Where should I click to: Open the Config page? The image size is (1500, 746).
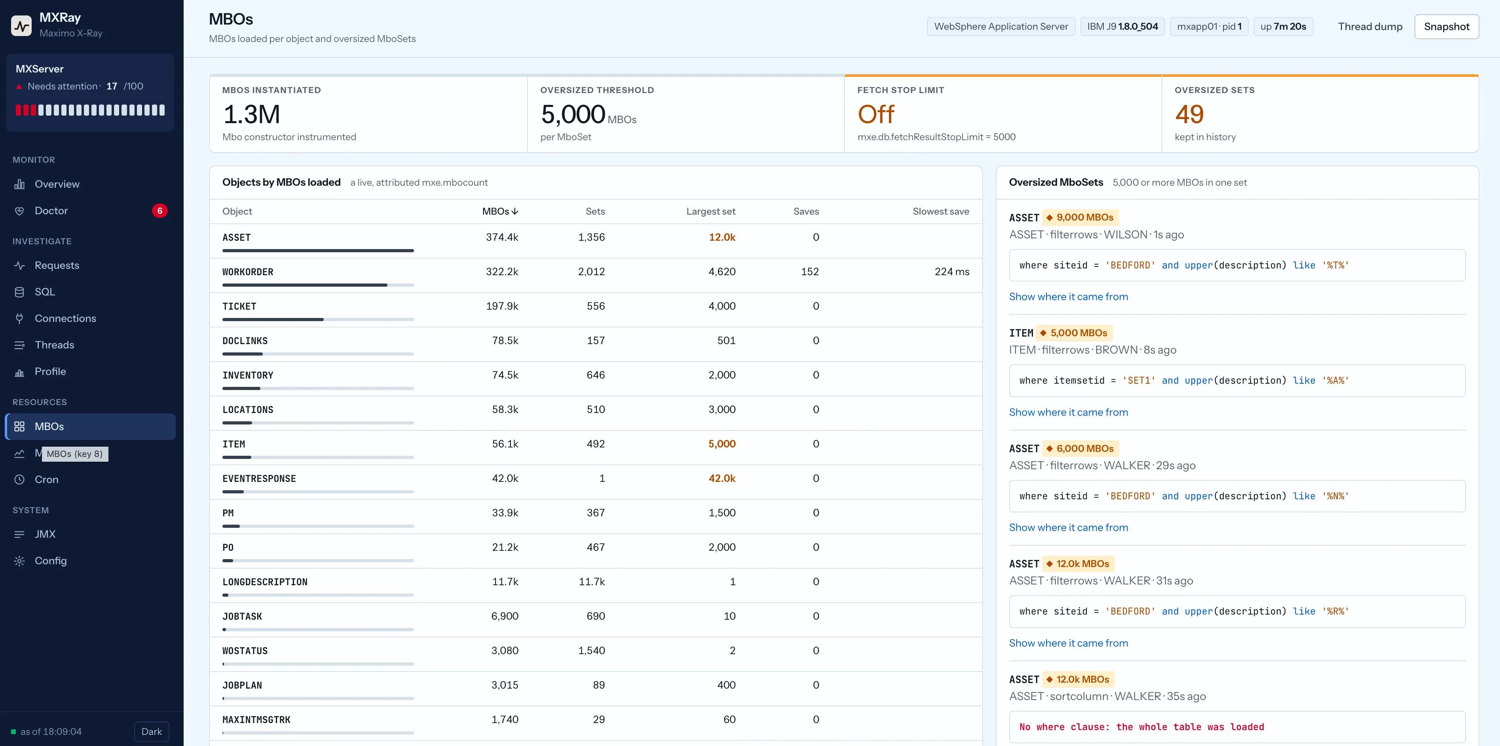pyautogui.click(x=90, y=561)
